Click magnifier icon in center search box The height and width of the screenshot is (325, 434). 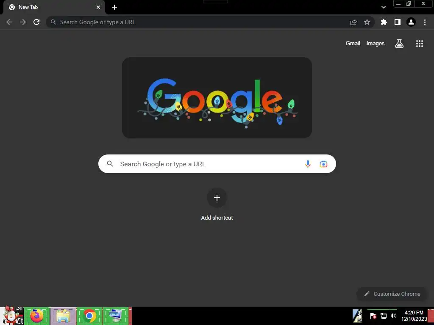tap(110, 164)
